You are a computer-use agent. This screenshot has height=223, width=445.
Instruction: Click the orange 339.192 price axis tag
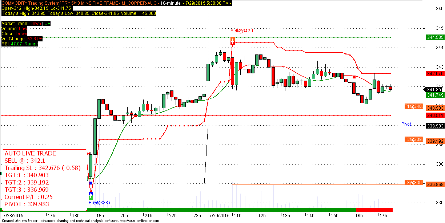coord(434,141)
